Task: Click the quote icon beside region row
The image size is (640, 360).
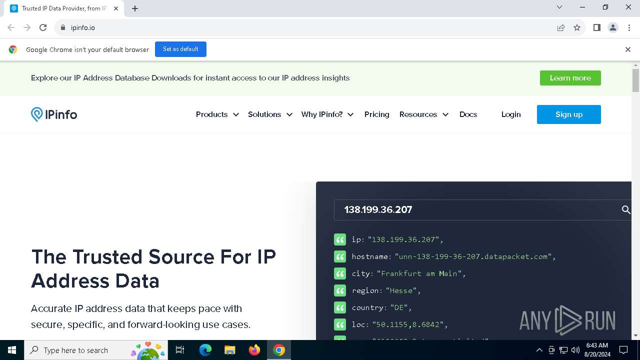Action: click(x=340, y=290)
